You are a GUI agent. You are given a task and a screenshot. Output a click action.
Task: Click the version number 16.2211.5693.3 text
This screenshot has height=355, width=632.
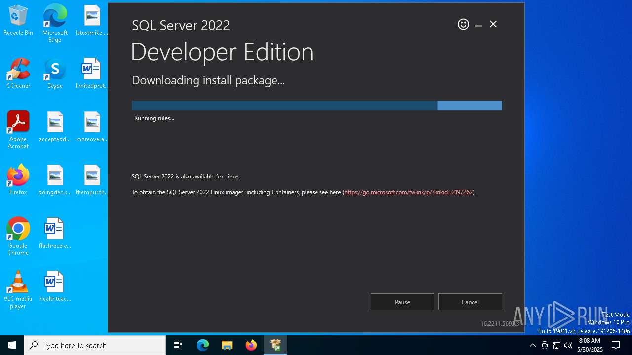coord(500,324)
